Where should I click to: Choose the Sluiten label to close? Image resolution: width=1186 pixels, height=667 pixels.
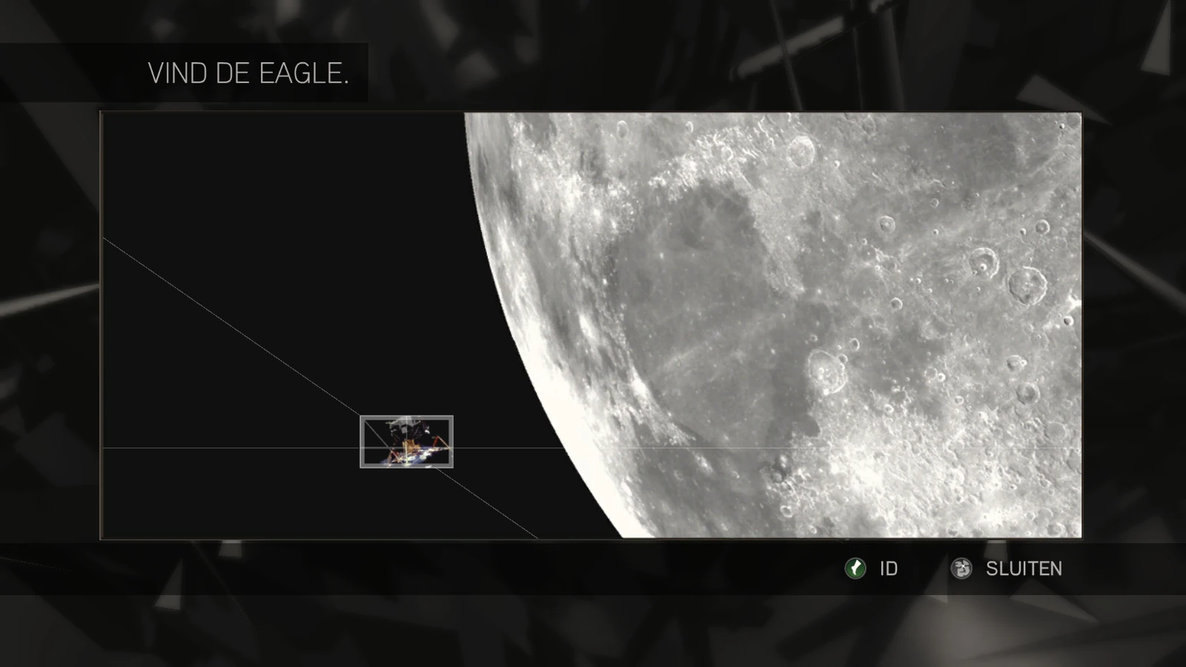click(1024, 568)
